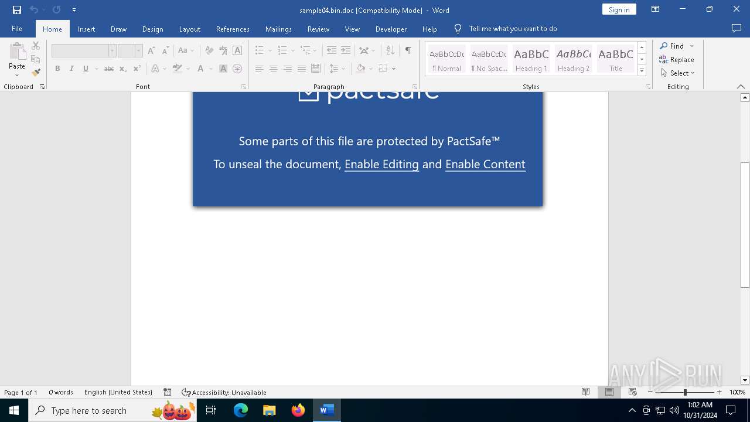Open Text Highlight Color picker
Viewport: 750px width, 422px height.
click(178, 69)
